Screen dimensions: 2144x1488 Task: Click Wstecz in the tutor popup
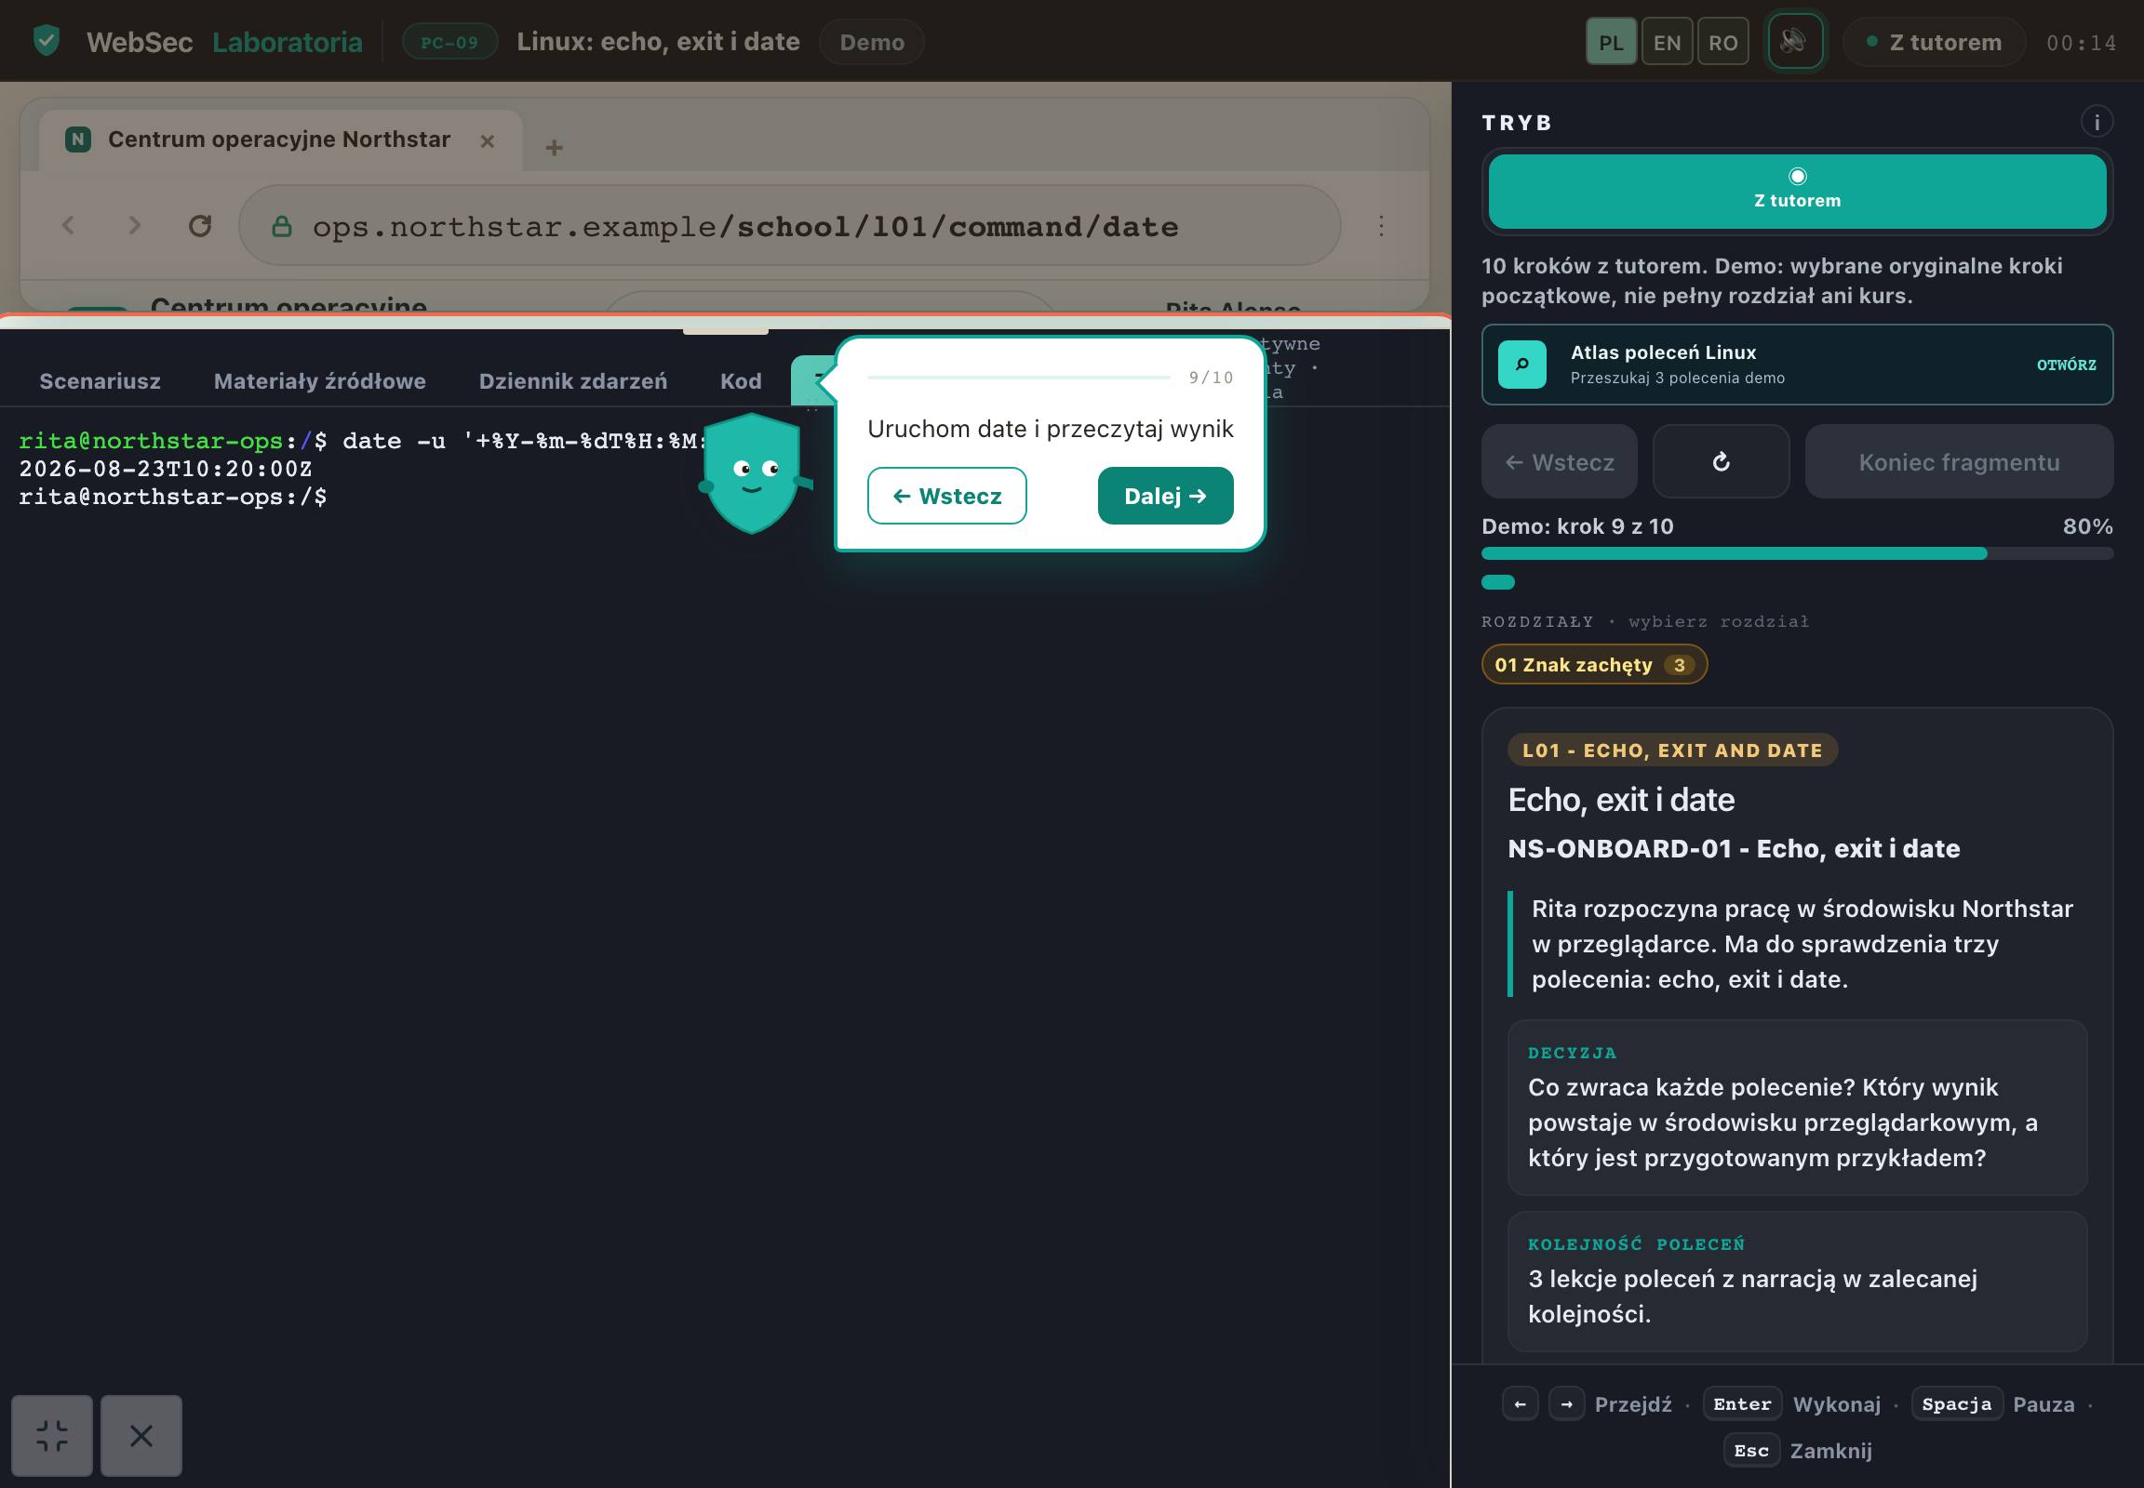[x=946, y=496]
